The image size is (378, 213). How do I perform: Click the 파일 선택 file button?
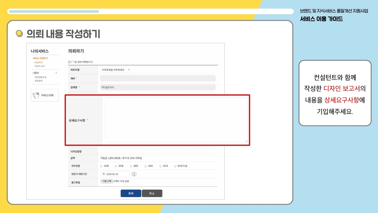point(107,181)
